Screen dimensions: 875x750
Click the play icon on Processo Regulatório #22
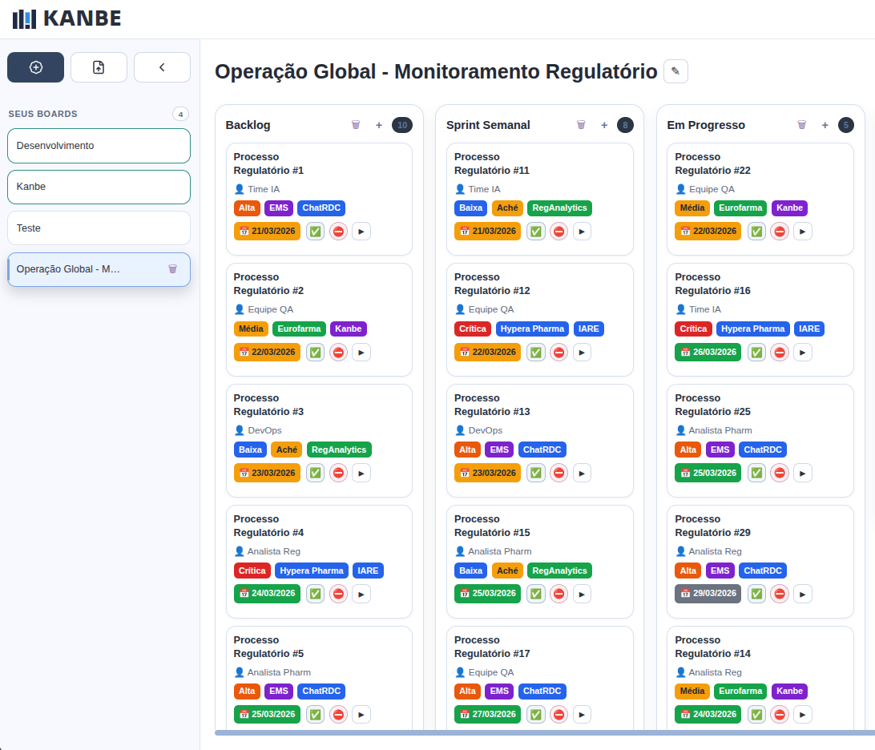tap(803, 231)
